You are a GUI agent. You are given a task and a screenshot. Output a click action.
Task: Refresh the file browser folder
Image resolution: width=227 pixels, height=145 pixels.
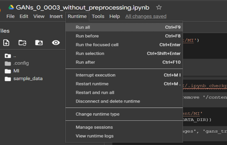pos(22,43)
